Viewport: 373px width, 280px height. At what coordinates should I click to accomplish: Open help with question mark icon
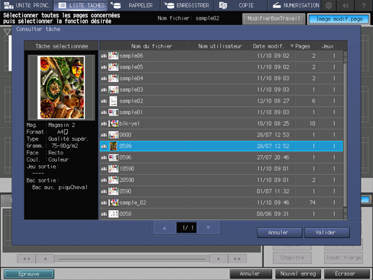(x=364, y=5)
